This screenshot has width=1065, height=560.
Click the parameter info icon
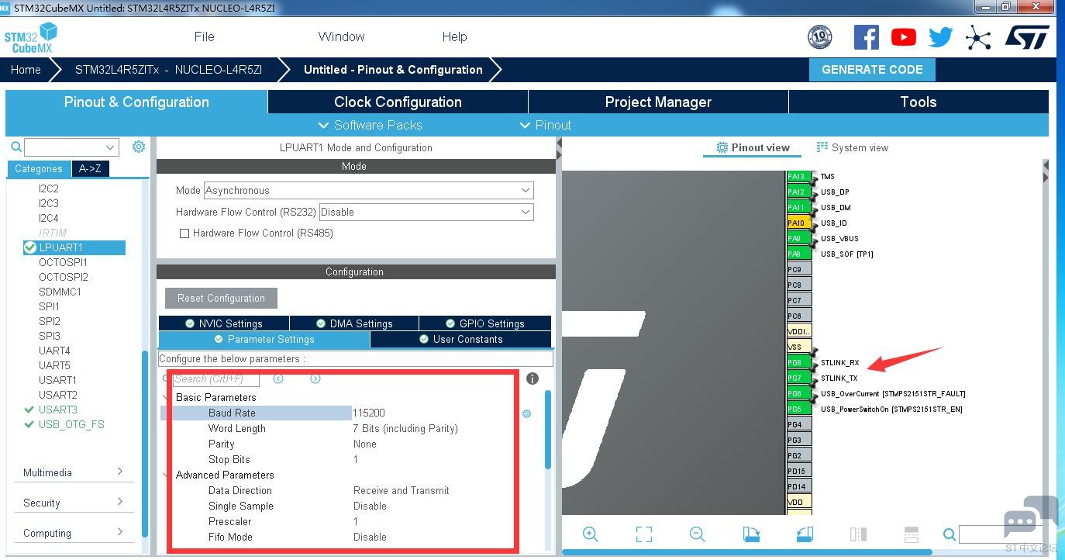[532, 379]
